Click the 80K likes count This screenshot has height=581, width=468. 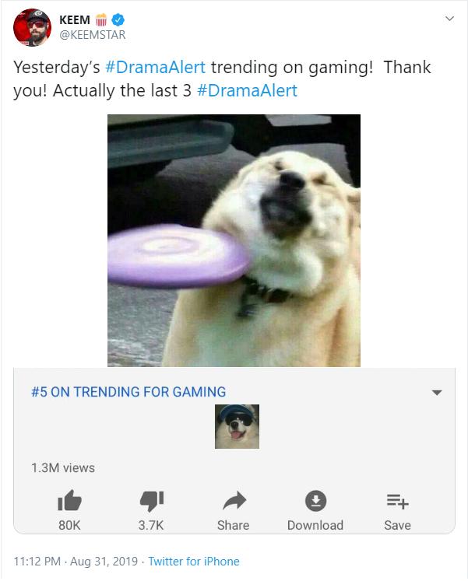coord(69,526)
